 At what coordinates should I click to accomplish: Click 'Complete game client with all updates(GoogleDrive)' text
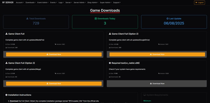click(x=129, y=40)
